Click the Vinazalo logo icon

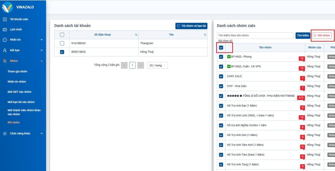tap(7, 7)
